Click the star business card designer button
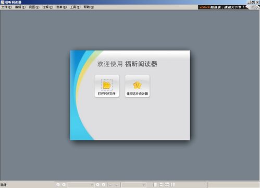 [137, 86]
